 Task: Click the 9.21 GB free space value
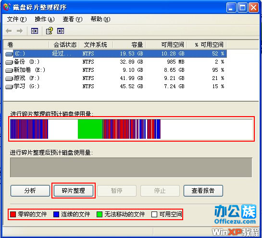174,78
